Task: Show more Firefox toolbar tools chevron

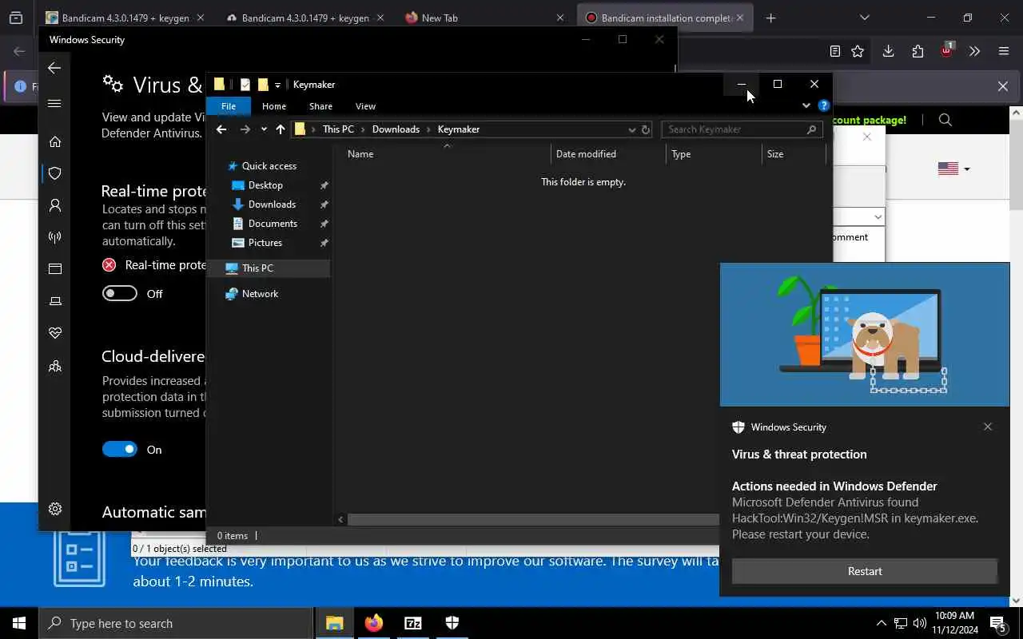Action: click(x=974, y=51)
